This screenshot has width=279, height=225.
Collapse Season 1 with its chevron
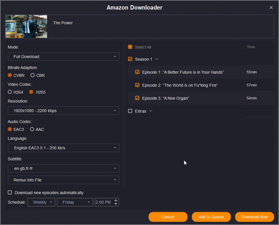[x=157, y=59]
